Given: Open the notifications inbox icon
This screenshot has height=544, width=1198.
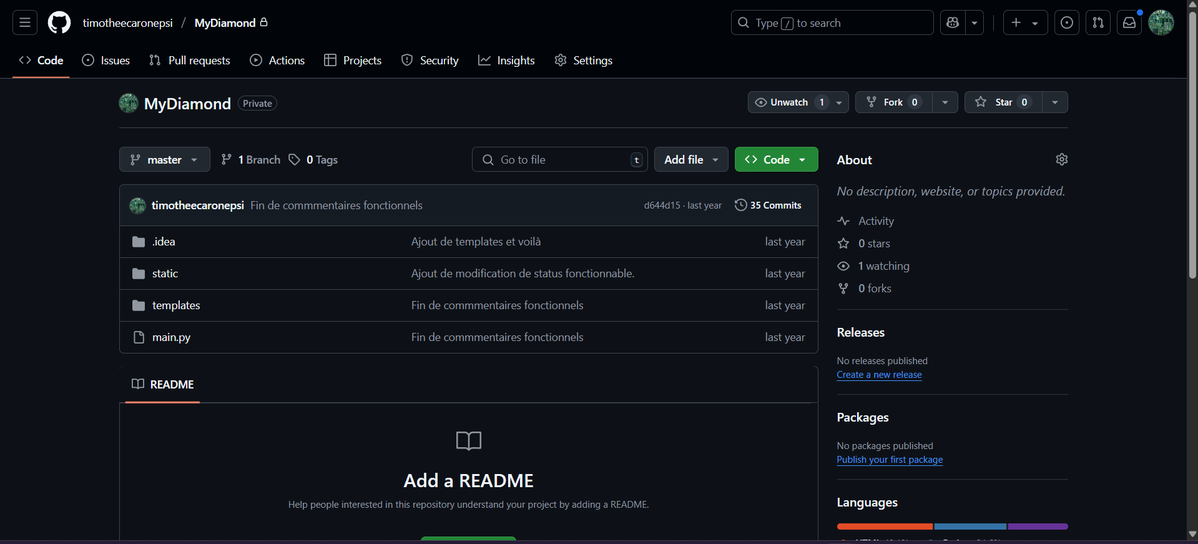Looking at the screenshot, I should (1129, 22).
